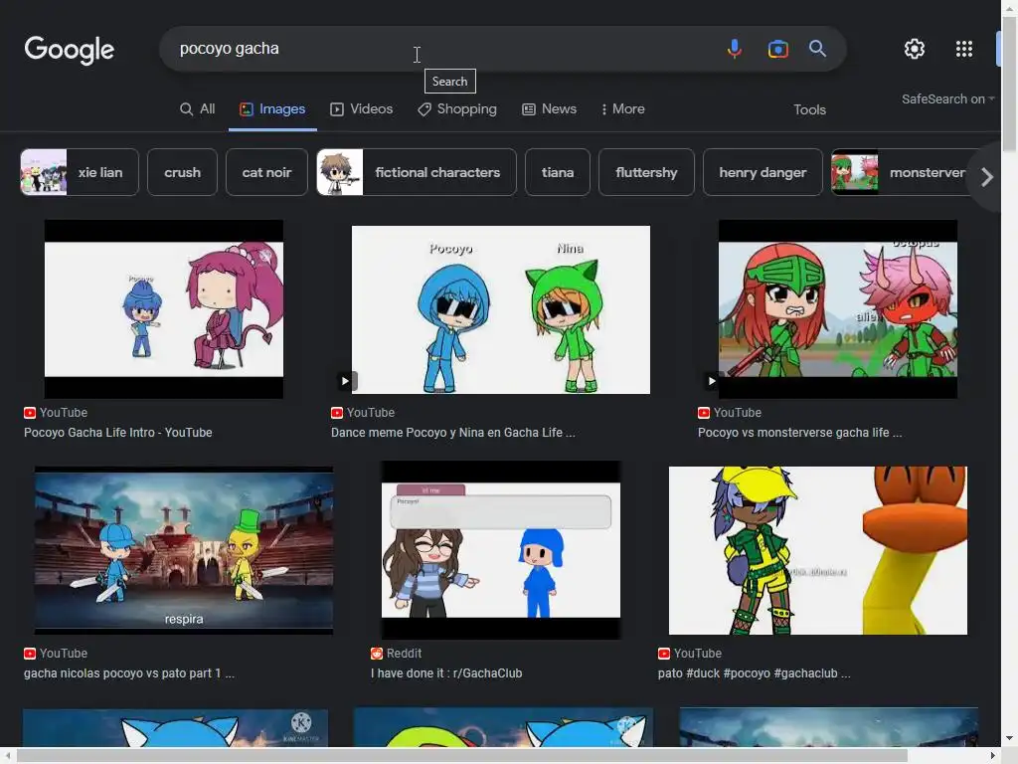Screen dimensions: 1018x764
Task: Open the News tab
Action: click(x=549, y=109)
